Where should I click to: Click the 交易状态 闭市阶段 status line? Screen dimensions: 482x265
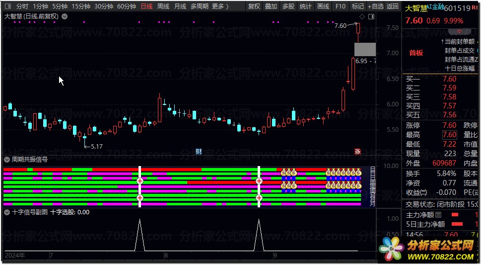pyautogui.click(x=441, y=204)
